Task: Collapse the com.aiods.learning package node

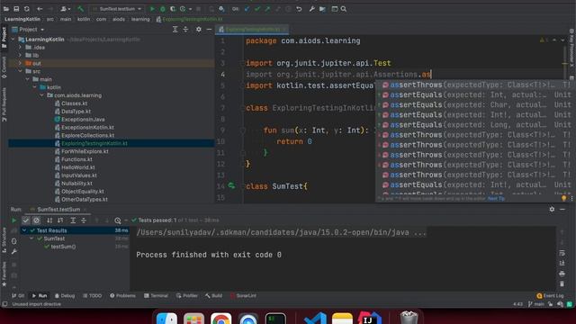Action: (x=42, y=95)
